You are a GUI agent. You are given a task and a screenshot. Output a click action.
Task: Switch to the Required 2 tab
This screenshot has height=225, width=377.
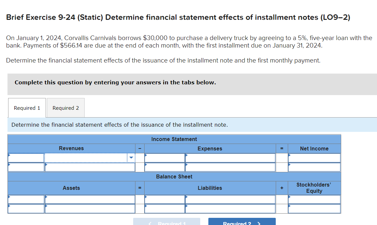tap(65, 108)
